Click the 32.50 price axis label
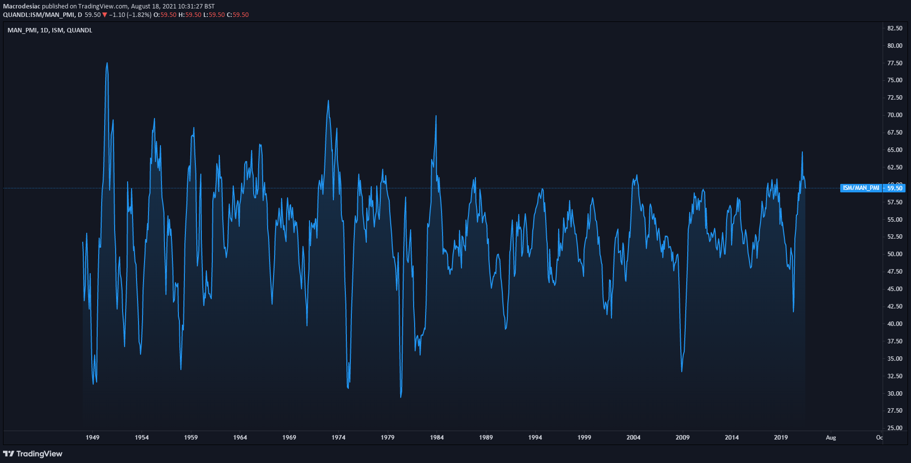 coord(895,376)
